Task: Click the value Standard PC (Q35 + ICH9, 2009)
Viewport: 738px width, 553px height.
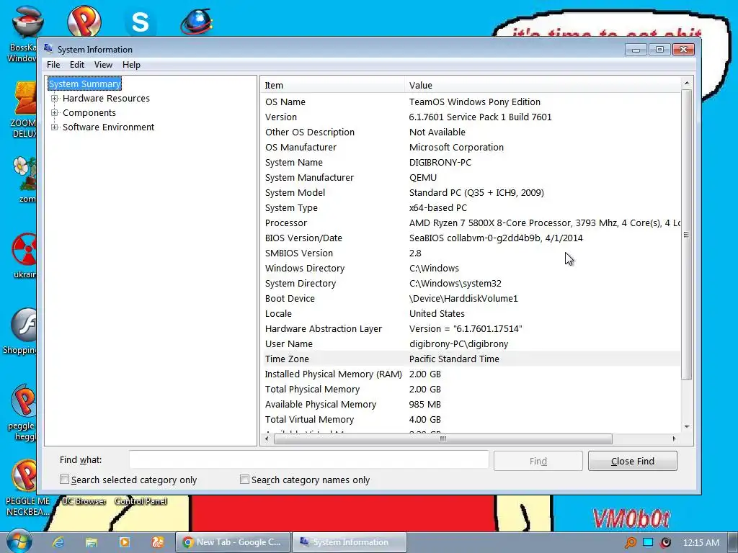Action: point(476,192)
